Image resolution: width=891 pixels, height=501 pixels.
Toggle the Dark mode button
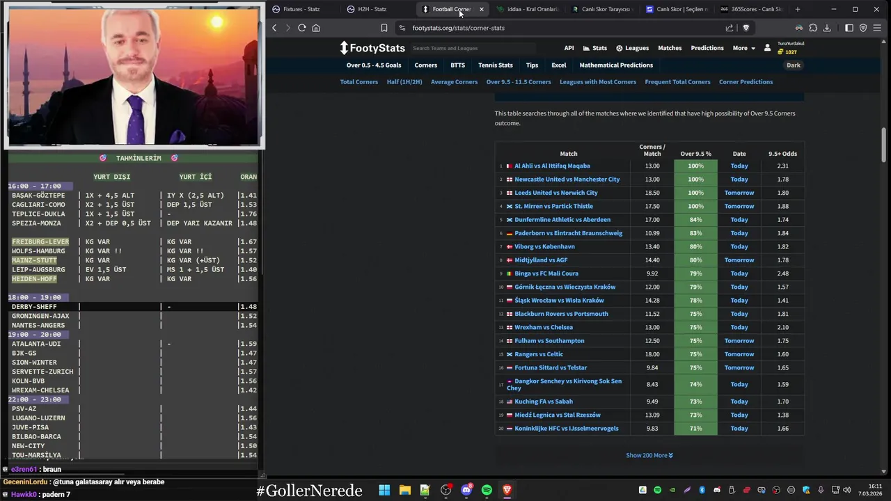pyautogui.click(x=794, y=65)
